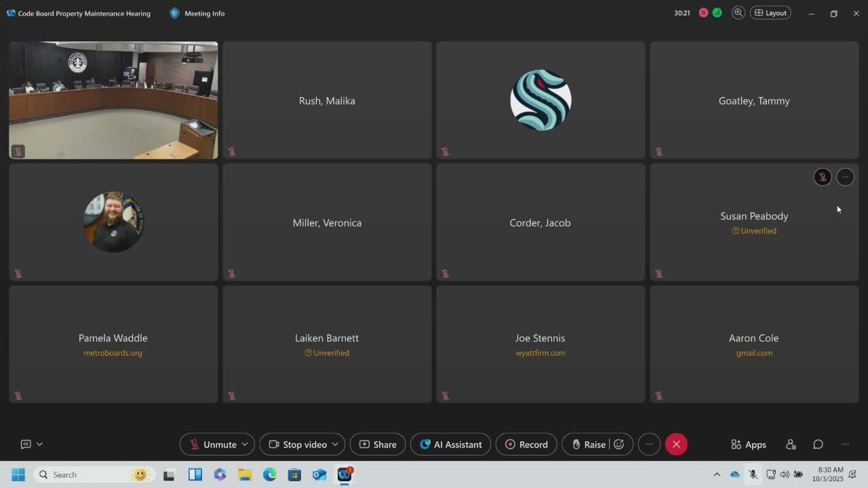Expand closed captions options chevron
Viewport: 868px width, 488px height.
(39, 445)
